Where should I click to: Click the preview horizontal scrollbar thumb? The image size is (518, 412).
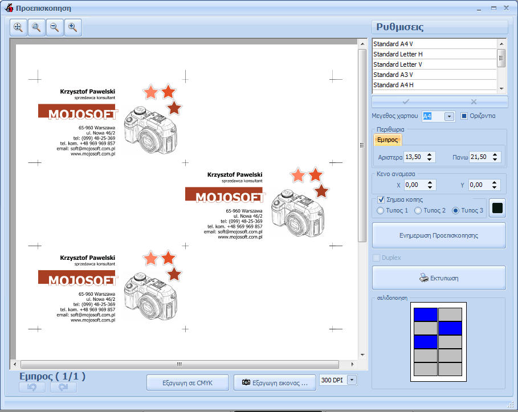[x=180, y=364]
